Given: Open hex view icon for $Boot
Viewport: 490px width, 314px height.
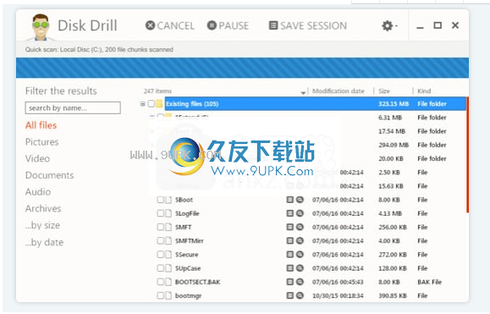Looking at the screenshot, I should click(289, 200).
